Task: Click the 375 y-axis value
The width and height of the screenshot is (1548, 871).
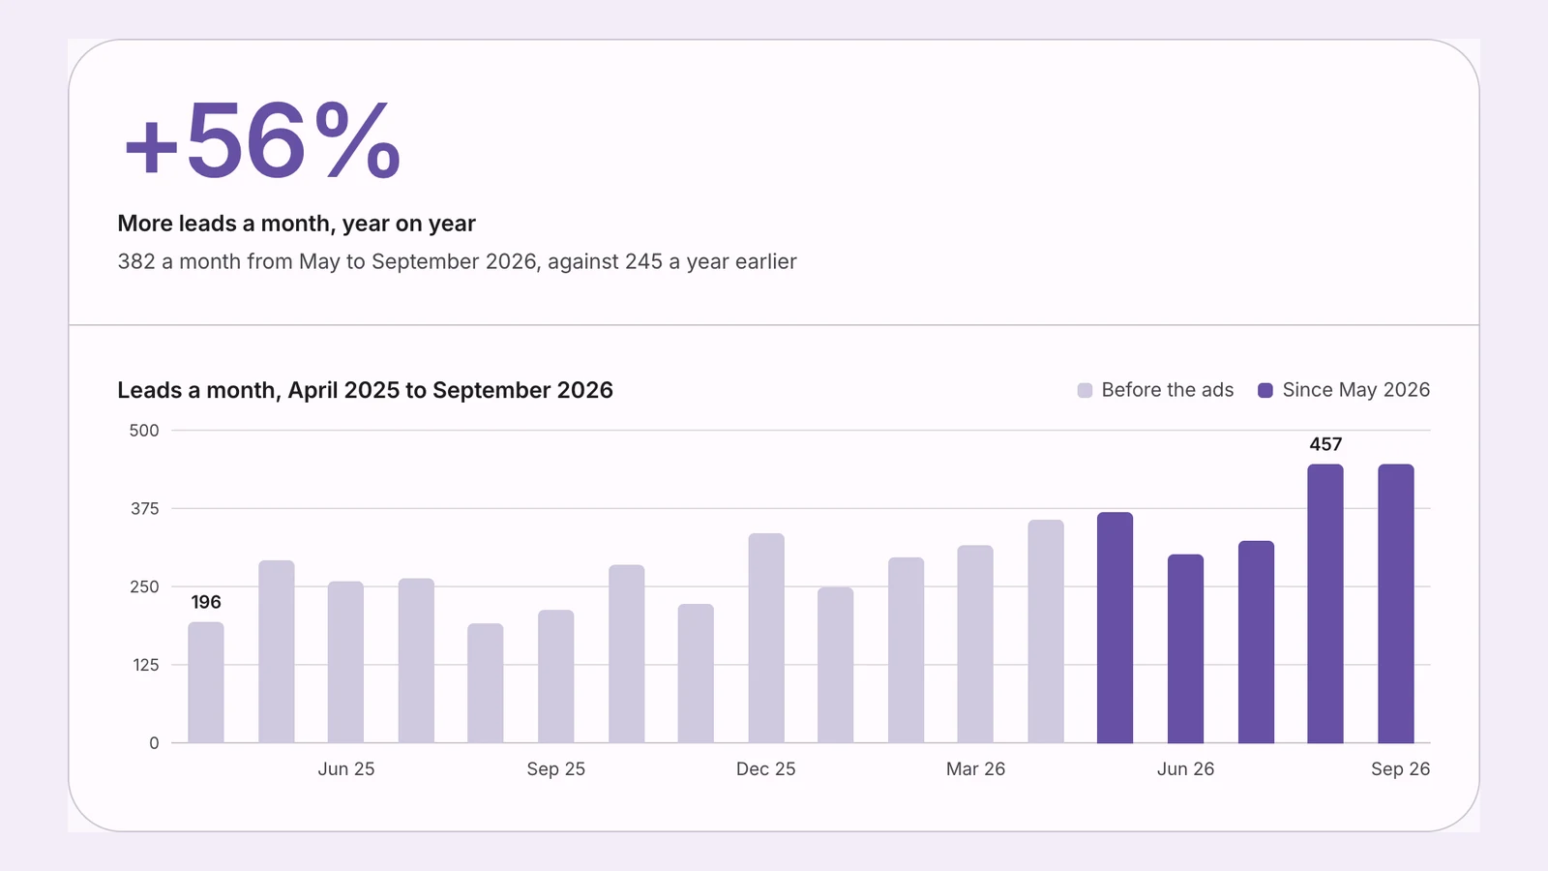Action: point(145,508)
